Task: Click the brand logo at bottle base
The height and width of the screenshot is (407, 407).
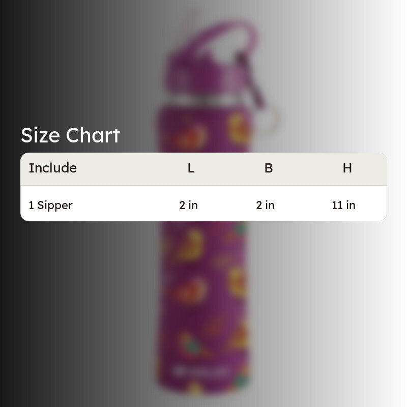Action: click(x=200, y=371)
